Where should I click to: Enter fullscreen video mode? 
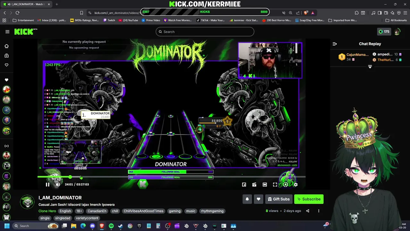click(x=275, y=184)
